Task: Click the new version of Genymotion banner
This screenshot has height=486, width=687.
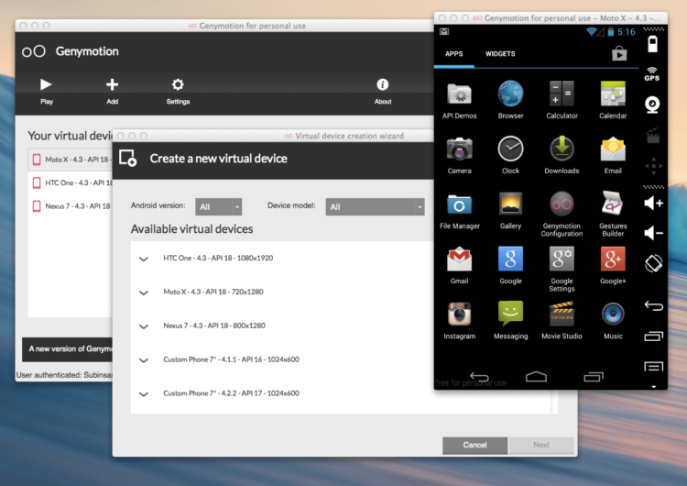Action: point(67,349)
